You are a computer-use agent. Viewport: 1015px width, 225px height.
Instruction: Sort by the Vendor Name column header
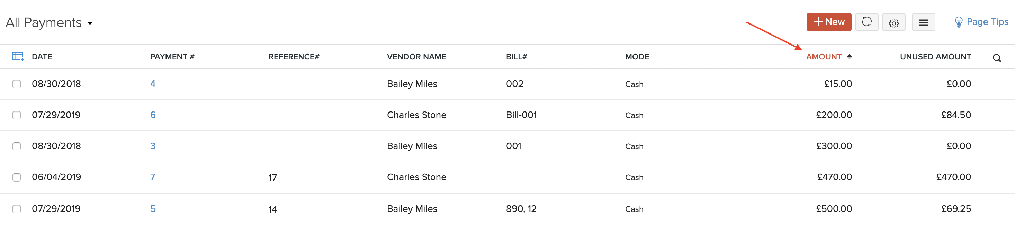(416, 57)
